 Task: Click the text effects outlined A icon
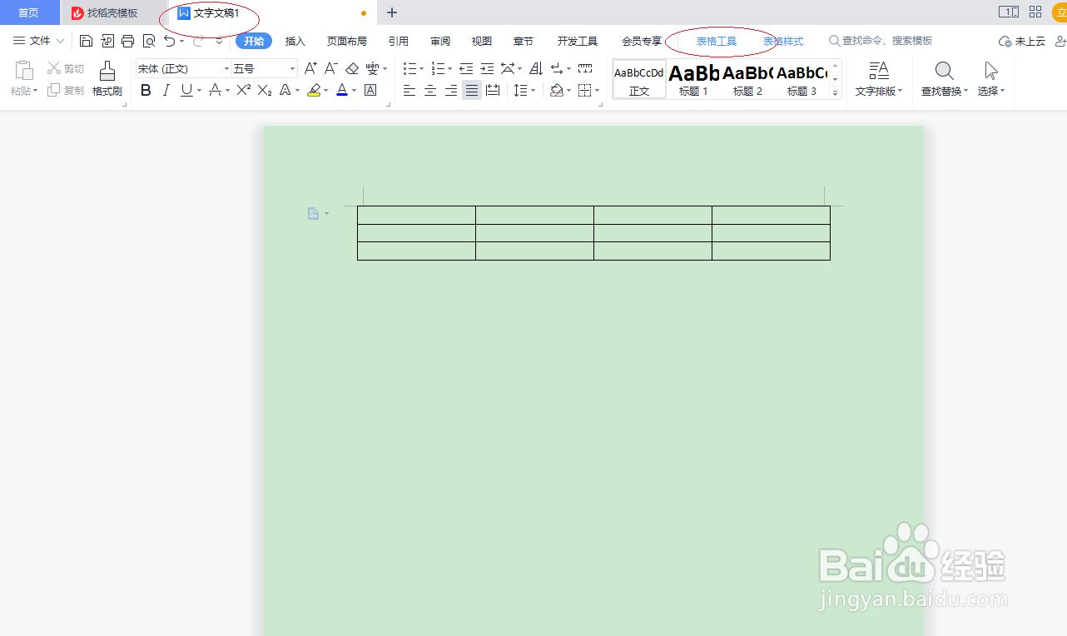[x=285, y=90]
